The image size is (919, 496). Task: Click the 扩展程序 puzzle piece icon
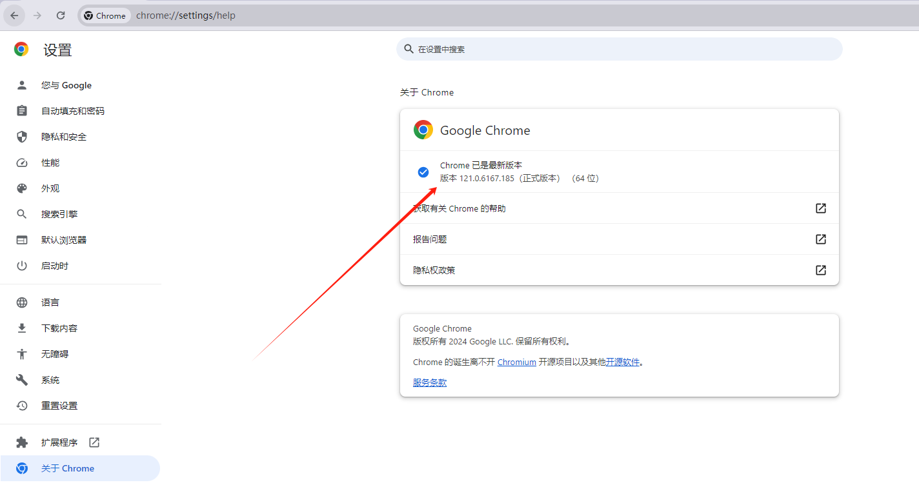pyautogui.click(x=22, y=442)
